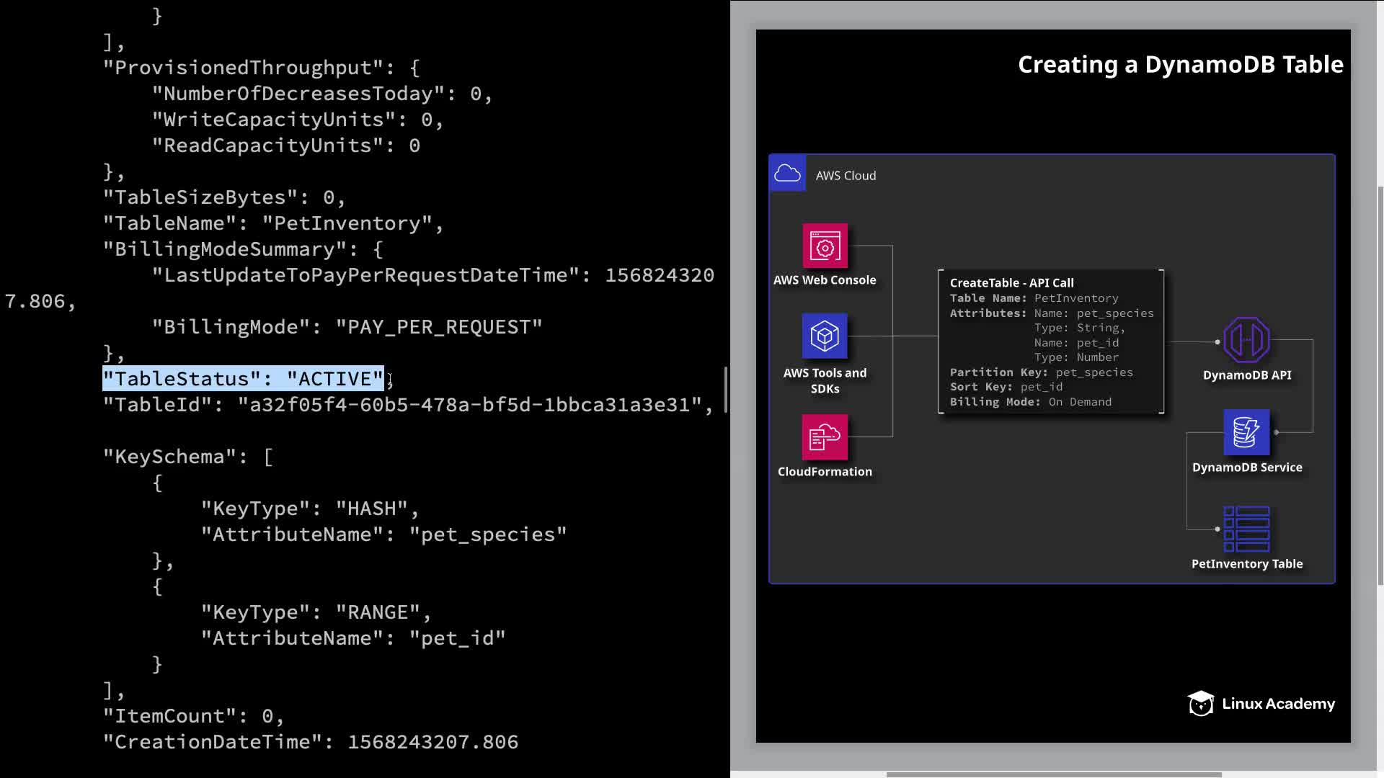Click the AWS Cloud icon
The height and width of the screenshot is (778, 1384).
tap(787, 174)
